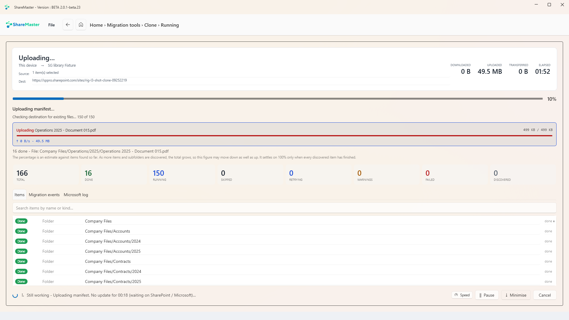Click the app icon in title bar
The width and height of the screenshot is (569, 320).
click(7, 7)
